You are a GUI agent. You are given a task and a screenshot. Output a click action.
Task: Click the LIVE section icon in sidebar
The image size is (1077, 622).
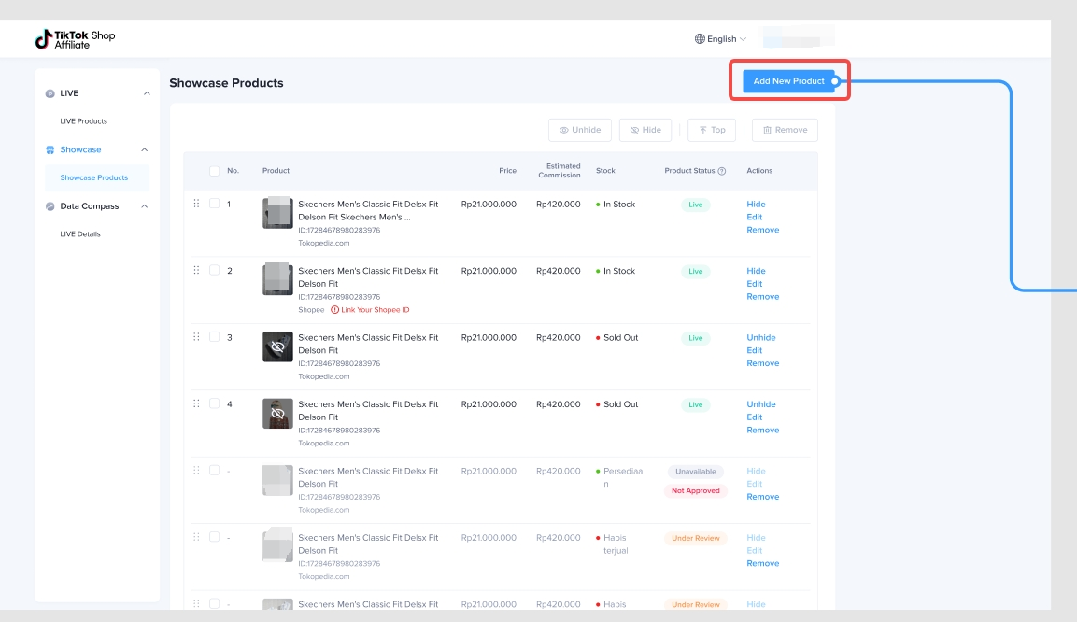pyautogui.click(x=50, y=93)
